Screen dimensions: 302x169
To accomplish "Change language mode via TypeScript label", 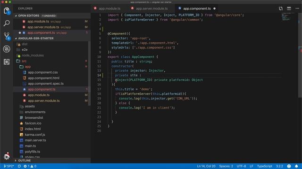I will click(264, 166).
